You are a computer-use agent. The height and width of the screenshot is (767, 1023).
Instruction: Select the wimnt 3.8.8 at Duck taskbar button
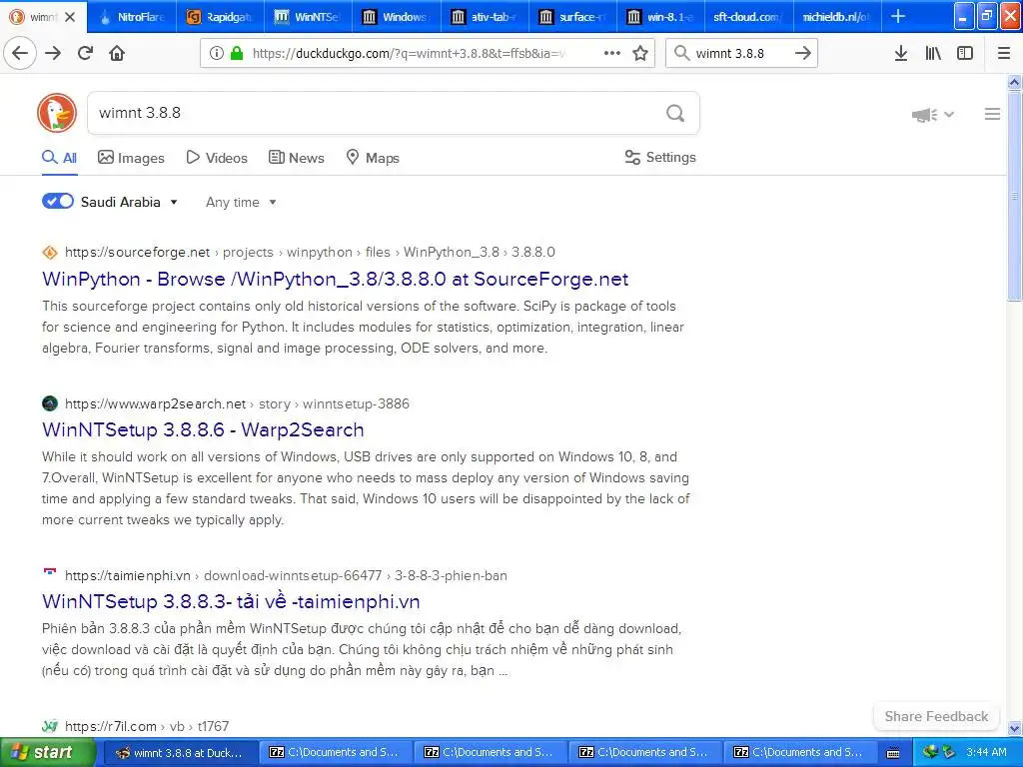[181, 753]
